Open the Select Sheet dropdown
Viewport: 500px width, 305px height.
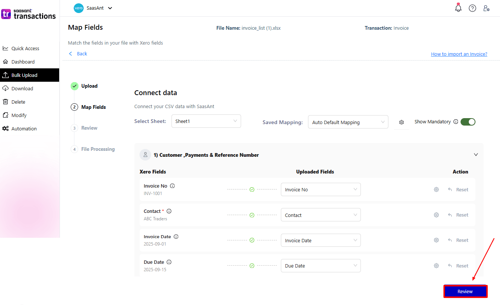(206, 121)
